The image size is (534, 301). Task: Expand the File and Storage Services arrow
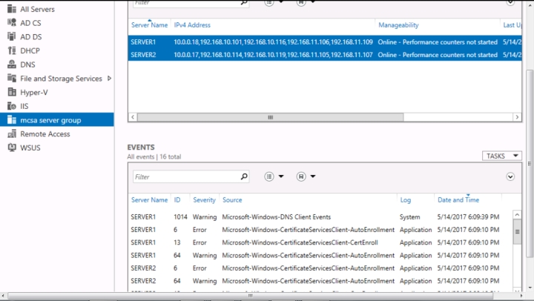coord(109,78)
